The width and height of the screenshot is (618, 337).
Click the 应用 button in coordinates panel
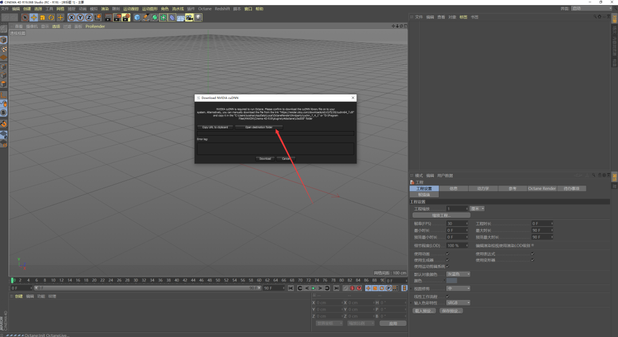[x=393, y=323]
